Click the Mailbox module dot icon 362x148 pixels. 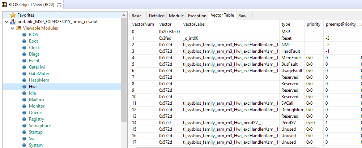tap(24, 100)
